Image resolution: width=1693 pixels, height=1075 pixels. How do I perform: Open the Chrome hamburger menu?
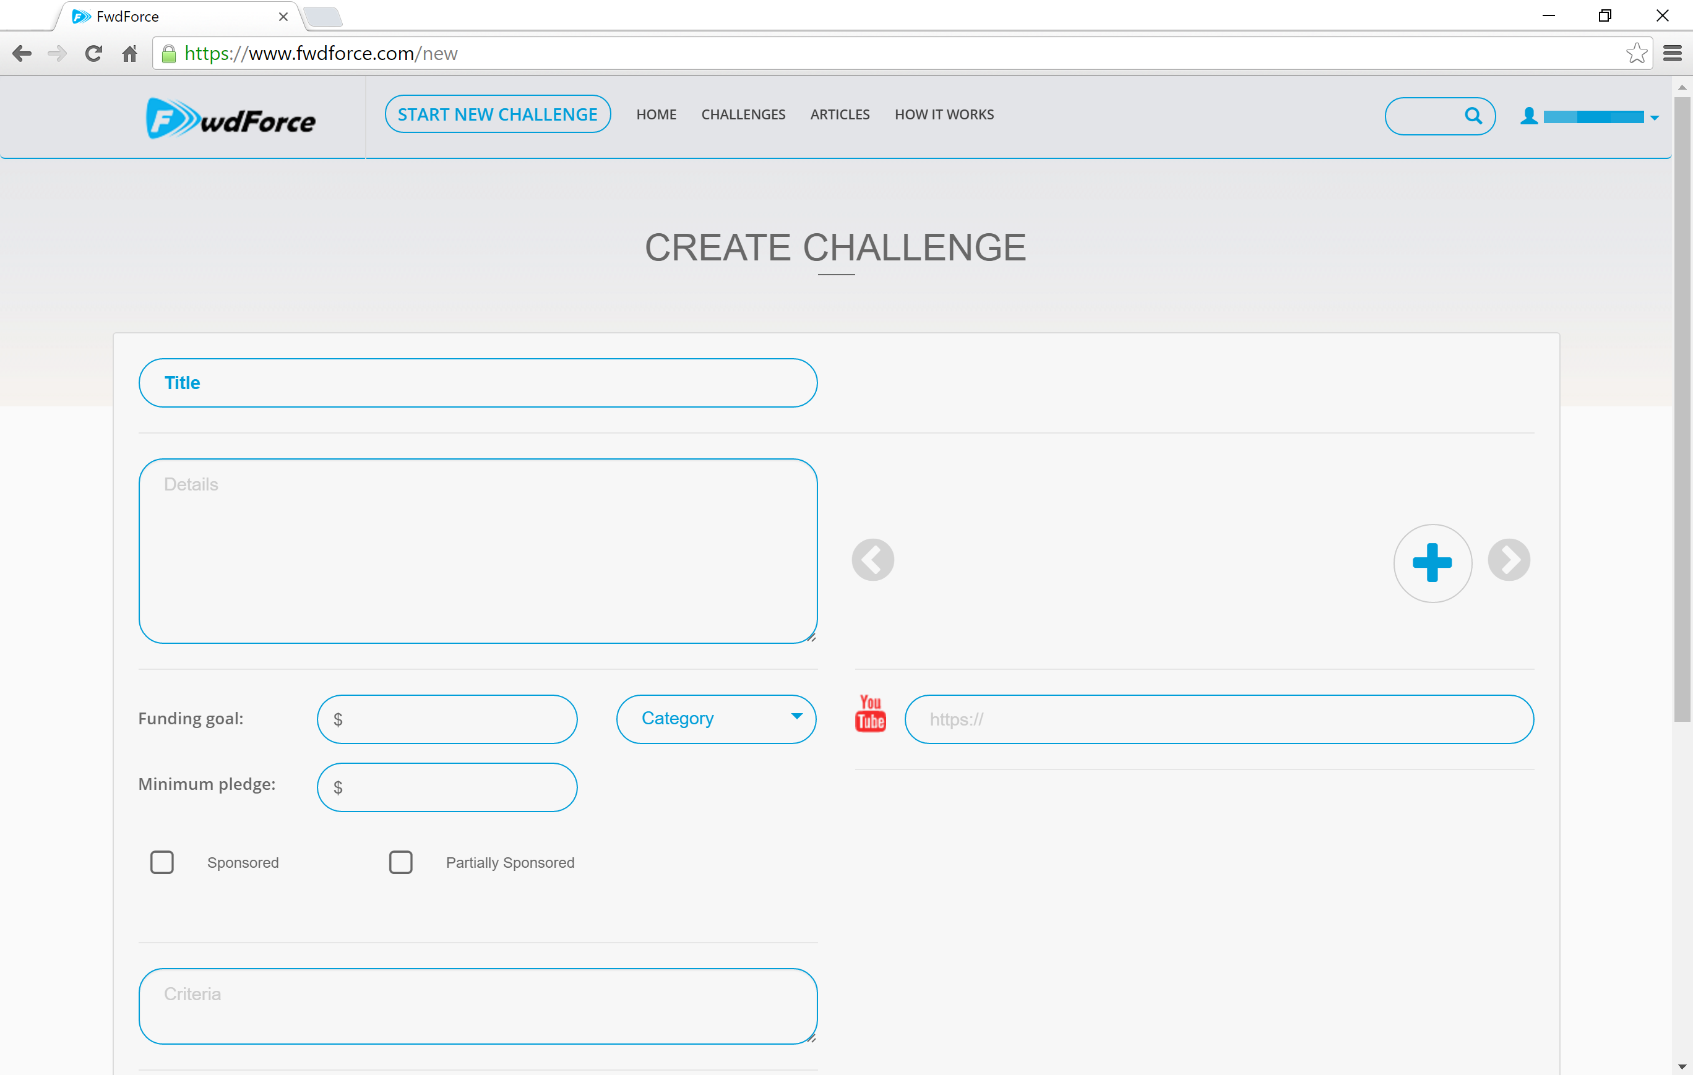point(1672,53)
